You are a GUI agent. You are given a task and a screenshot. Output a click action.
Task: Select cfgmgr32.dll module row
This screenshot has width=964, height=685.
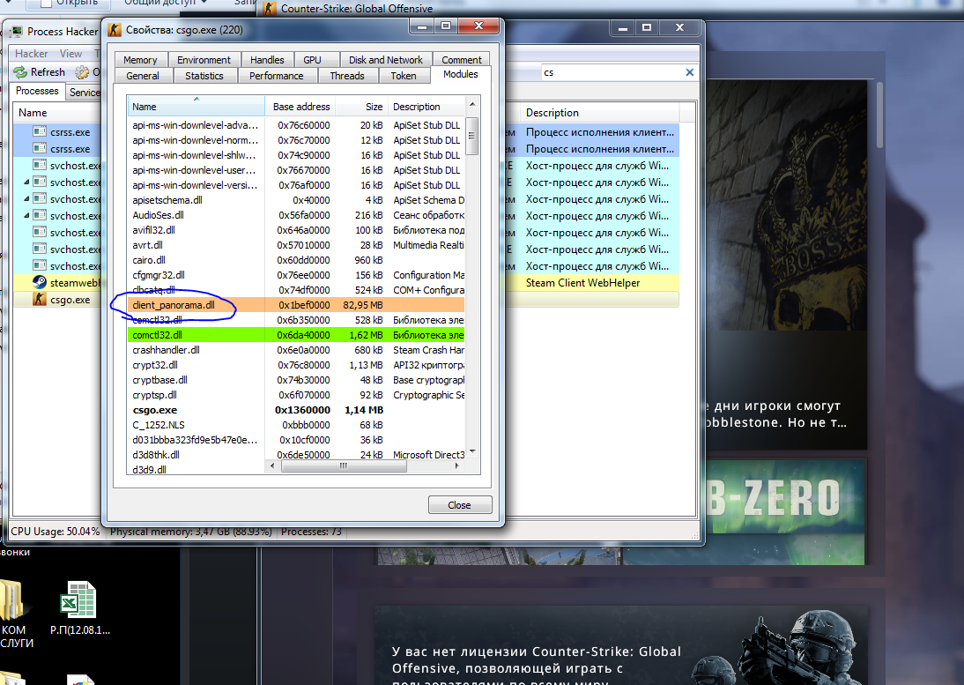[x=296, y=275]
